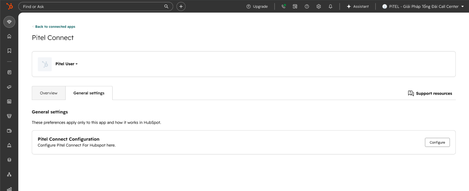Viewport: 469px width, 191px height.
Task: Open Commerce wallet icon in sidebar
Action: point(9,131)
